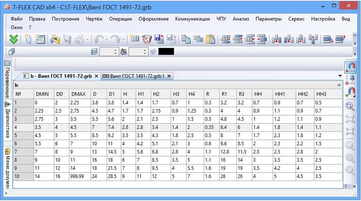Image resolution: width=361 pixels, height=201 pixels.
Task: Click the stacked pages icon in second toolbar
Action: tap(12, 52)
